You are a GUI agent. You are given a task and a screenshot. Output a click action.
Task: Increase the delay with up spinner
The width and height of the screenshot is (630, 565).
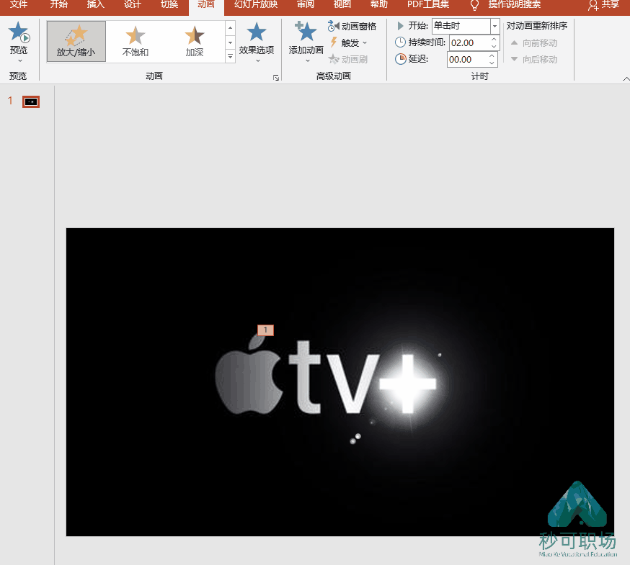(492, 55)
